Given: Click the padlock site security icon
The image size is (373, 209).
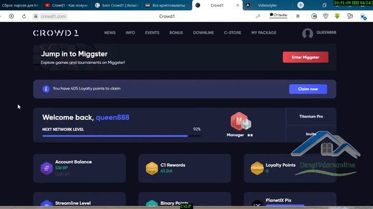Looking at the screenshot, I should coord(36,16).
